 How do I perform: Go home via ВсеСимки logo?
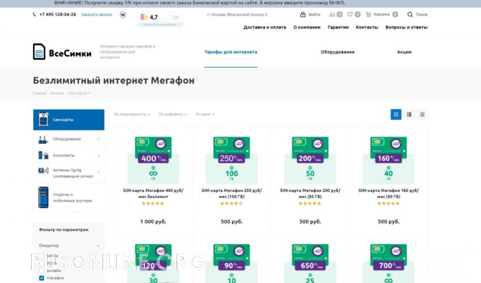(x=62, y=51)
